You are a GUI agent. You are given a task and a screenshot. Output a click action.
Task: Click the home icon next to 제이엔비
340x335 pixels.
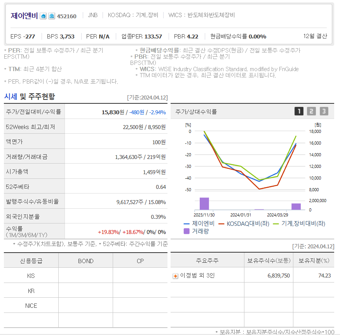tap(44, 16)
